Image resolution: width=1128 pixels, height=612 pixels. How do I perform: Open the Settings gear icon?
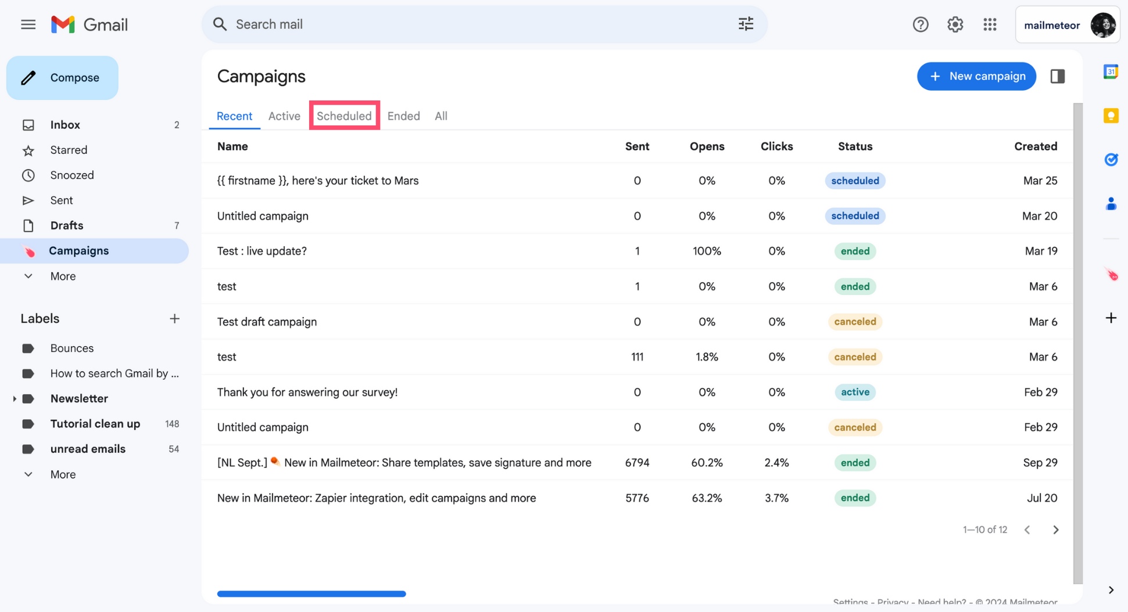pos(955,24)
